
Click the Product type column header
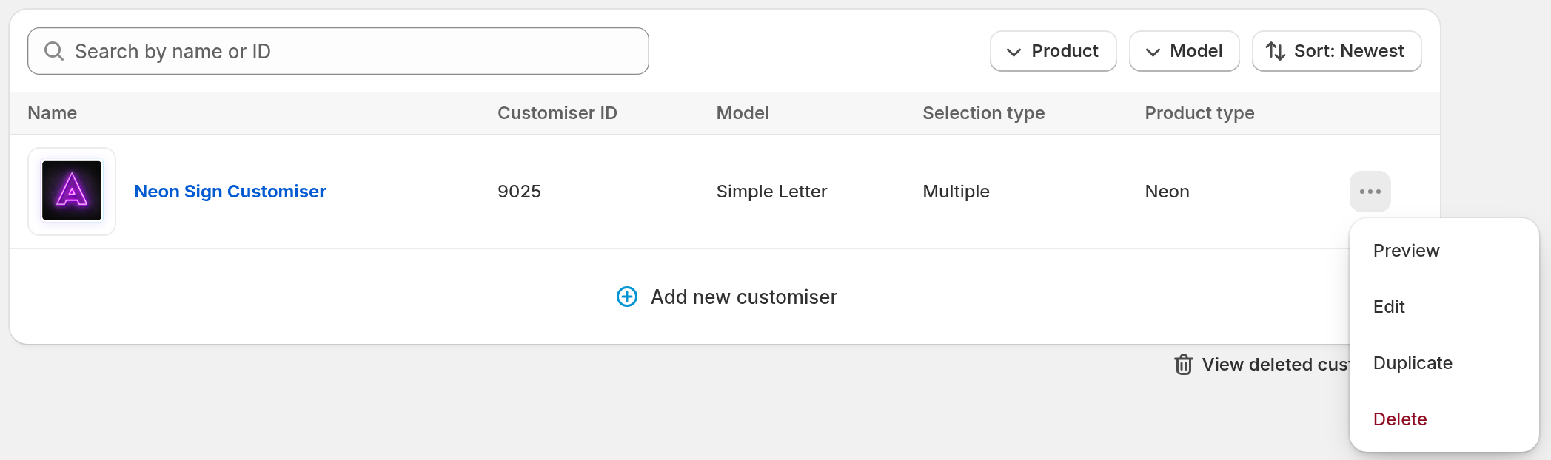pyautogui.click(x=1199, y=113)
